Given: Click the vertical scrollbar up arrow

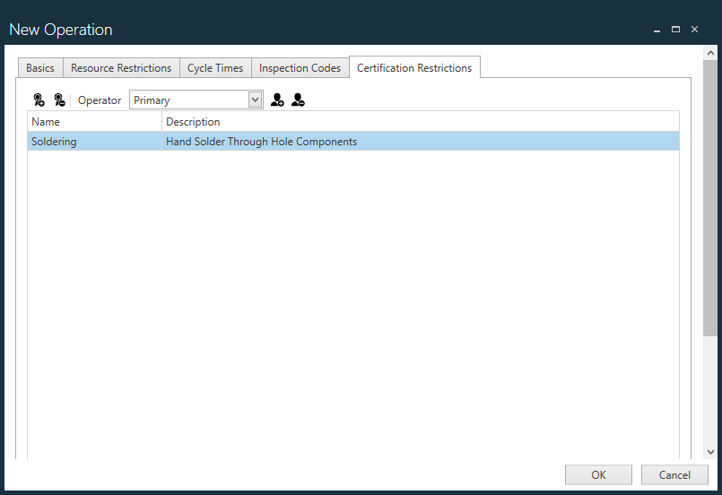Looking at the screenshot, I should pos(710,54).
